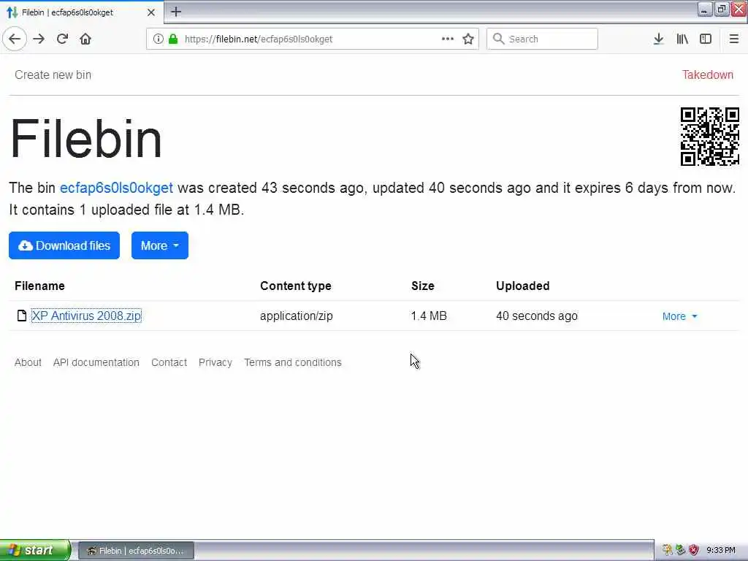Open the API documentation footer link
The image size is (748, 561).
tap(96, 362)
